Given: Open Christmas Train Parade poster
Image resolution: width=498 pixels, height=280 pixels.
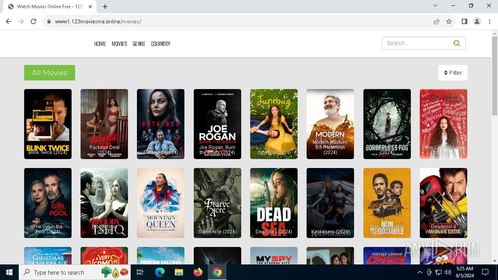Looking at the screenshot, I should (48, 256).
